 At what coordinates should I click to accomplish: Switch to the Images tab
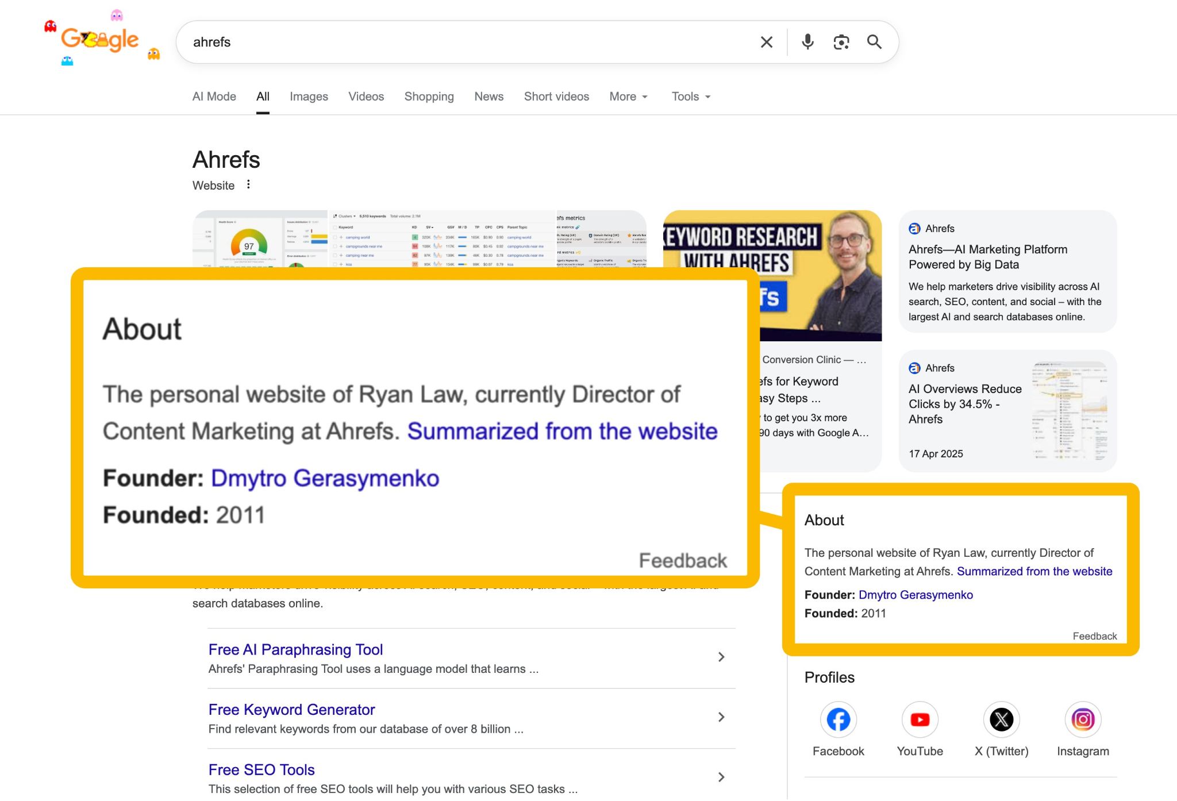309,97
